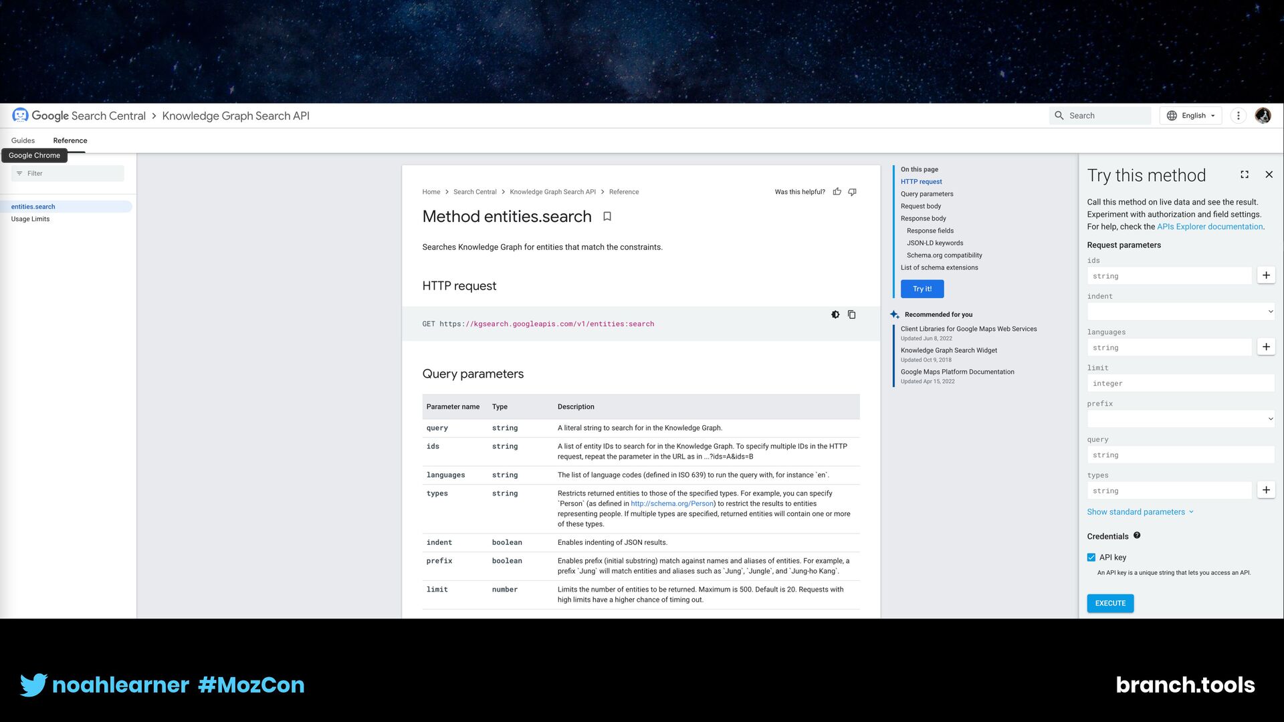1284x722 pixels.
Task: Copy the HTTP request code sample
Action: pyautogui.click(x=851, y=314)
